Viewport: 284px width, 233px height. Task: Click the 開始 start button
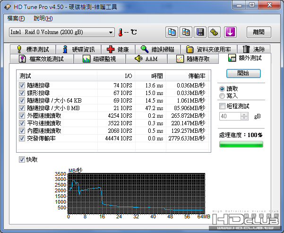[x=243, y=73]
